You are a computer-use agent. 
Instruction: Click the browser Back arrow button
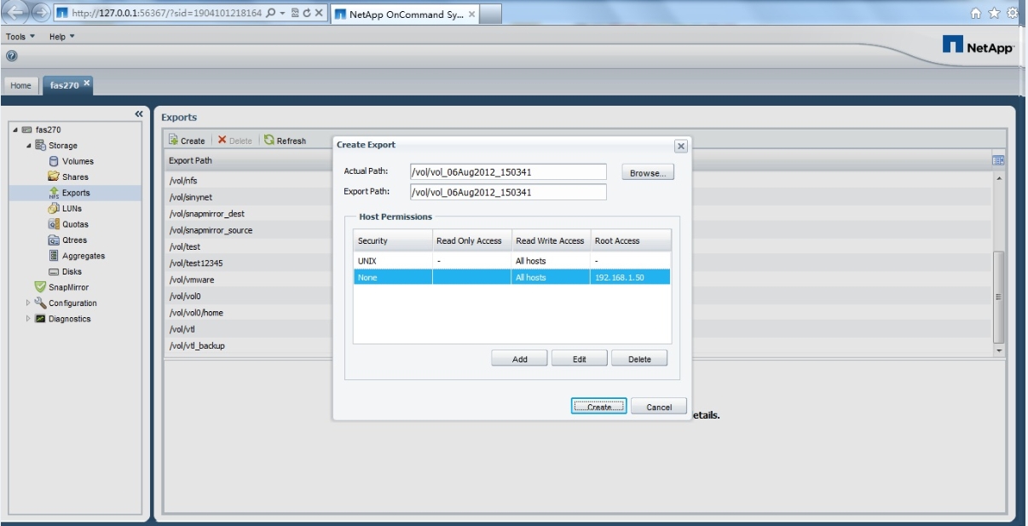click(16, 13)
